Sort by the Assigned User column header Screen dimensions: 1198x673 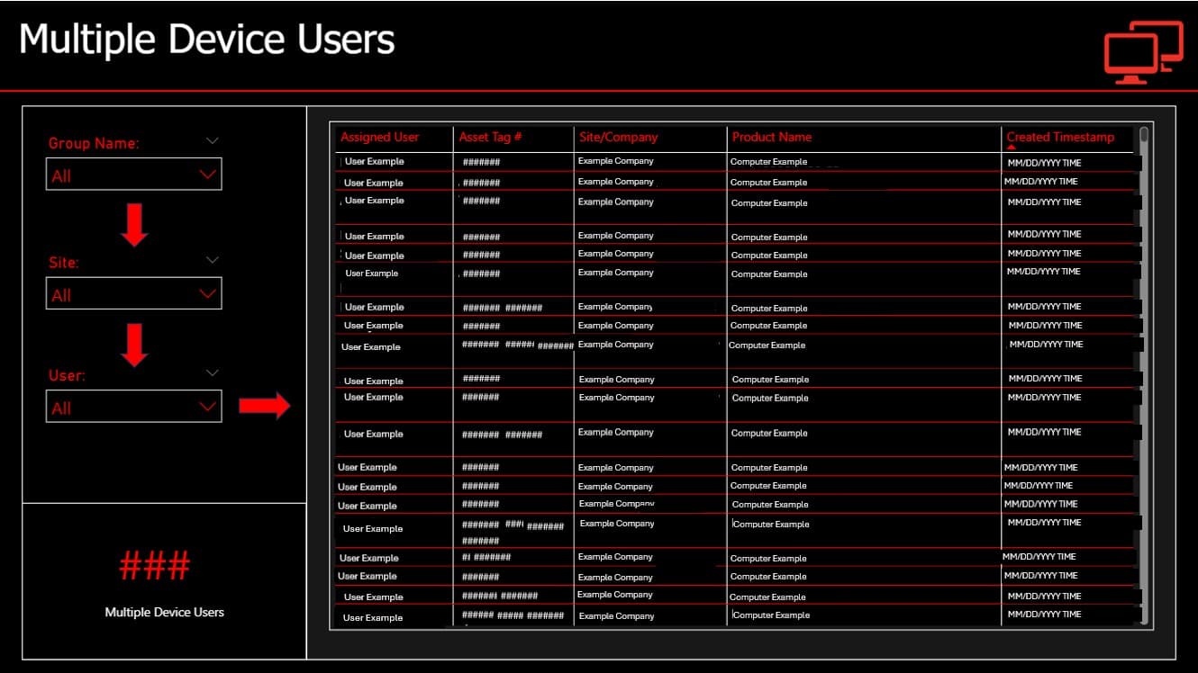coord(379,137)
